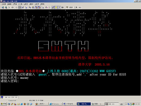This screenshot has height=106, width=141.
Task: Open the 帮助 menu in the menu bar
Action: (42, 4)
